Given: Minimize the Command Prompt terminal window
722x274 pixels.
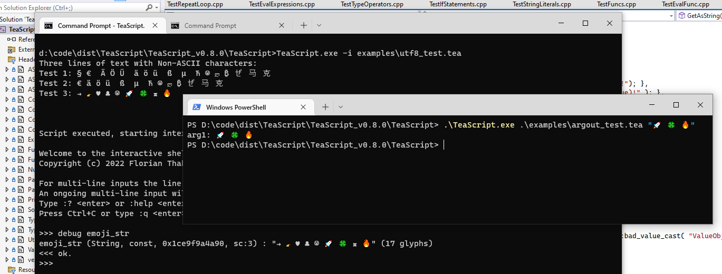Looking at the screenshot, I should [x=561, y=23].
